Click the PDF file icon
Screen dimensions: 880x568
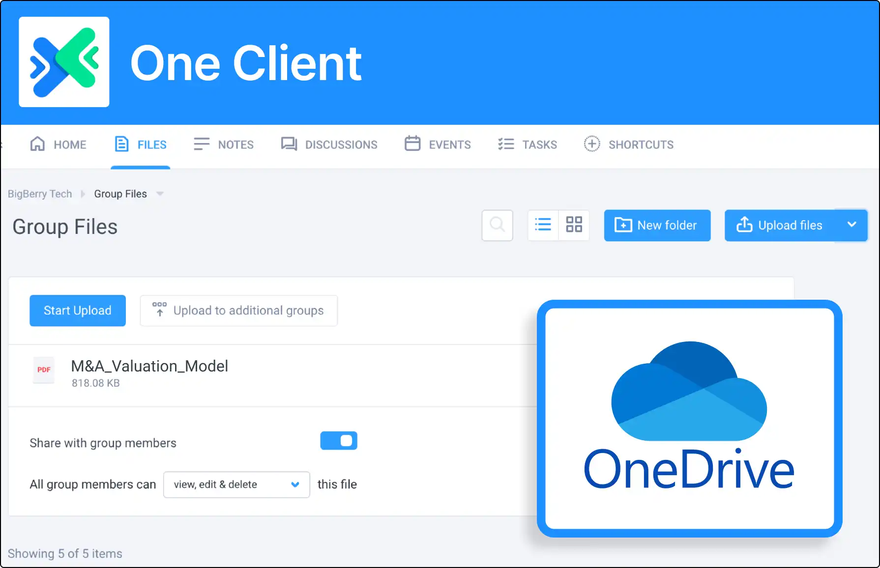coord(44,370)
